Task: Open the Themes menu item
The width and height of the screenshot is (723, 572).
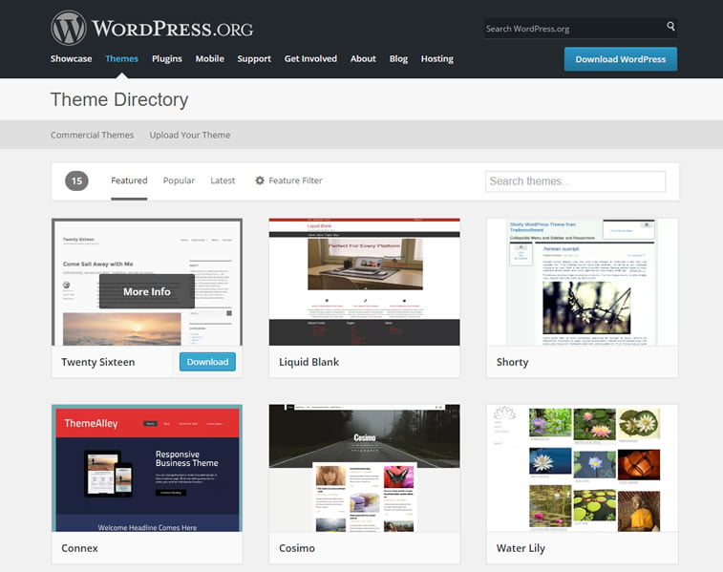Action: click(x=121, y=58)
